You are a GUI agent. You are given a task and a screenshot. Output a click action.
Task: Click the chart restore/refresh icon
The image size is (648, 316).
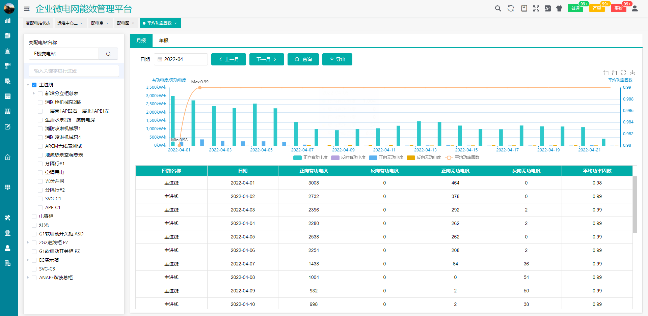click(x=623, y=73)
